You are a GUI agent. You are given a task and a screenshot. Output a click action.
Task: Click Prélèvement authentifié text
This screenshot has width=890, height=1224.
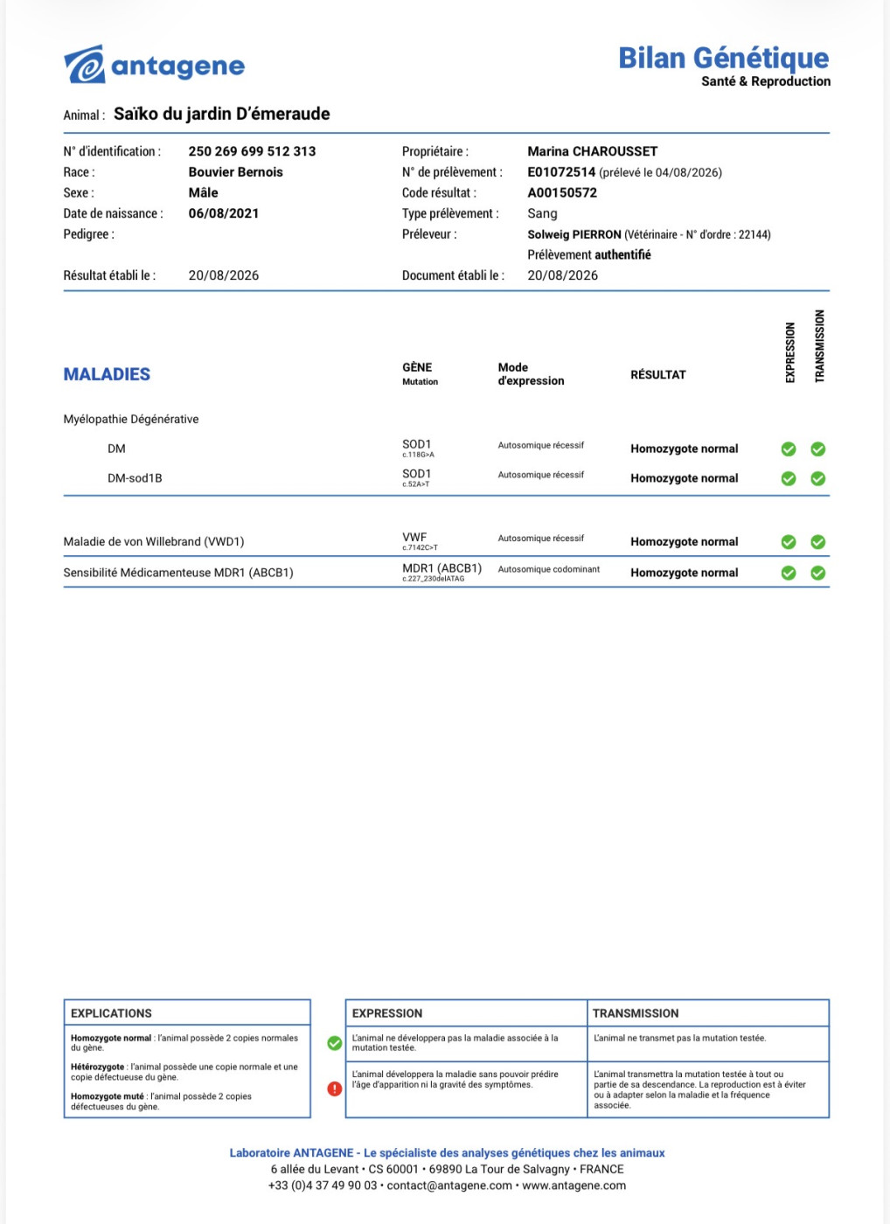(589, 254)
